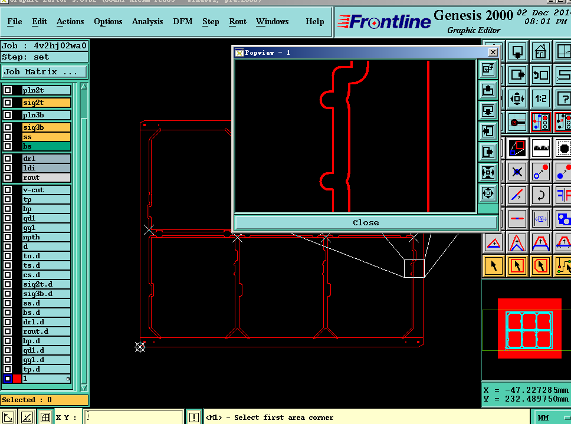This screenshot has width=571, height=424.
Task: Click the MM units button
Action: 543,418
